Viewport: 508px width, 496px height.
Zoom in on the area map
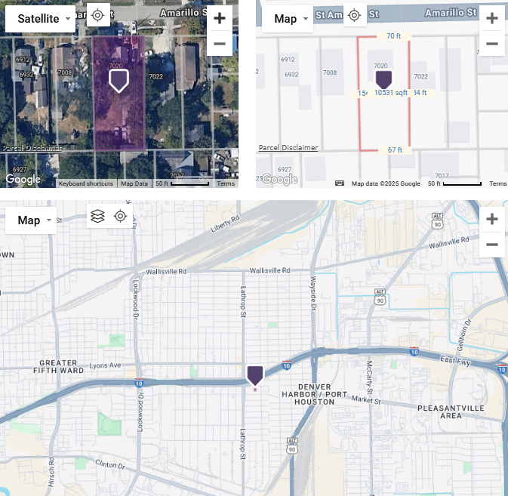[x=492, y=219]
